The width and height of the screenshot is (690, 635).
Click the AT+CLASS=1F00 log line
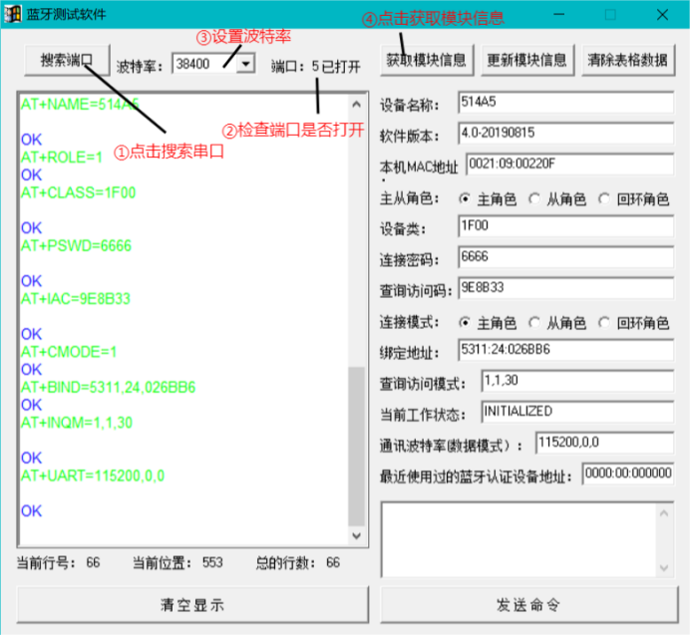click(79, 192)
